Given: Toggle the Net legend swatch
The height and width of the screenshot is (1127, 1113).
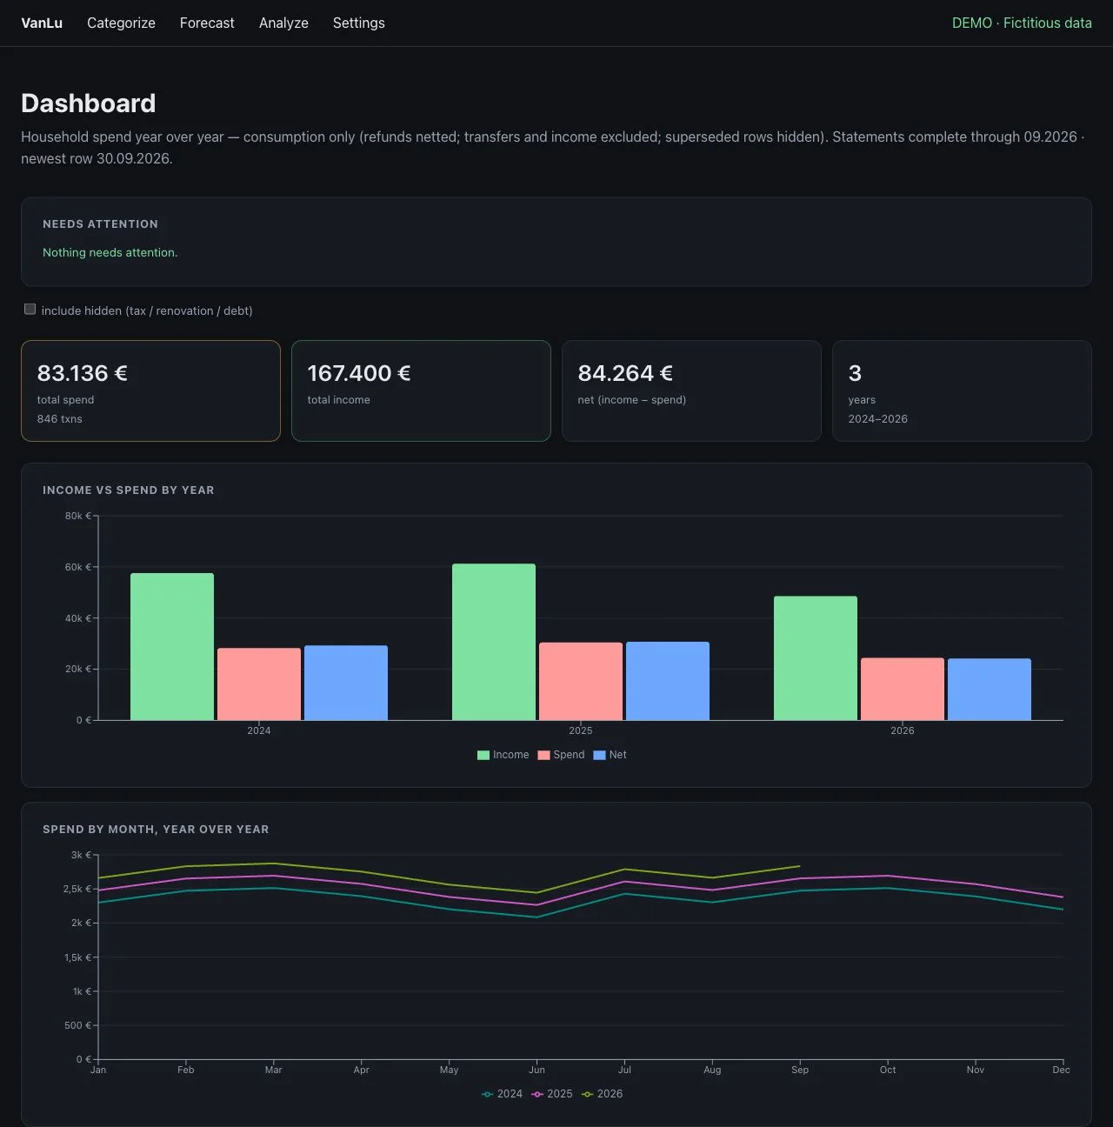Looking at the screenshot, I should (599, 755).
